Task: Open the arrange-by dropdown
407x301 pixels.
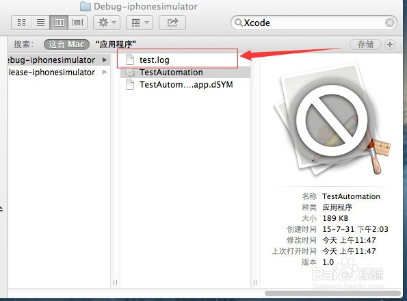Action: point(140,23)
